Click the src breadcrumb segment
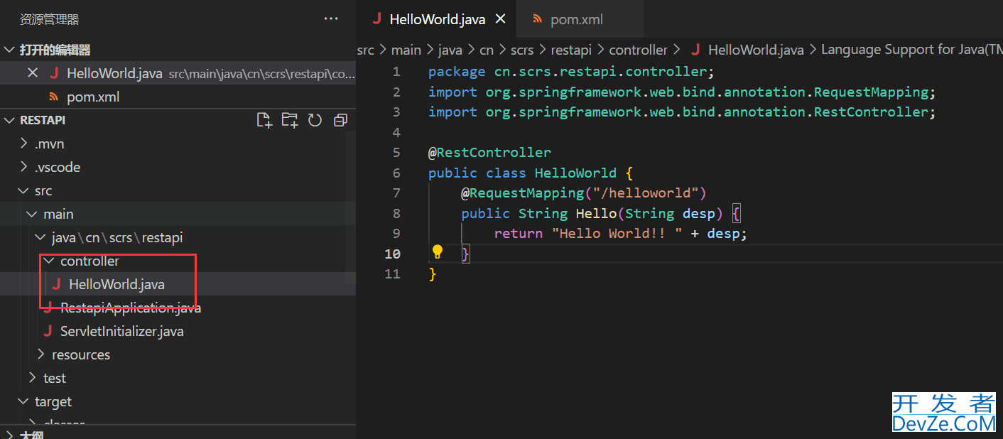This screenshot has height=439, width=1003. [x=365, y=50]
